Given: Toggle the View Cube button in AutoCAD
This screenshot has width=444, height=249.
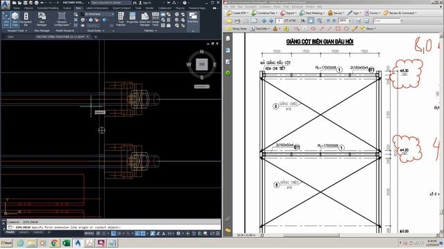Looking at the screenshot, I should point(15,19).
